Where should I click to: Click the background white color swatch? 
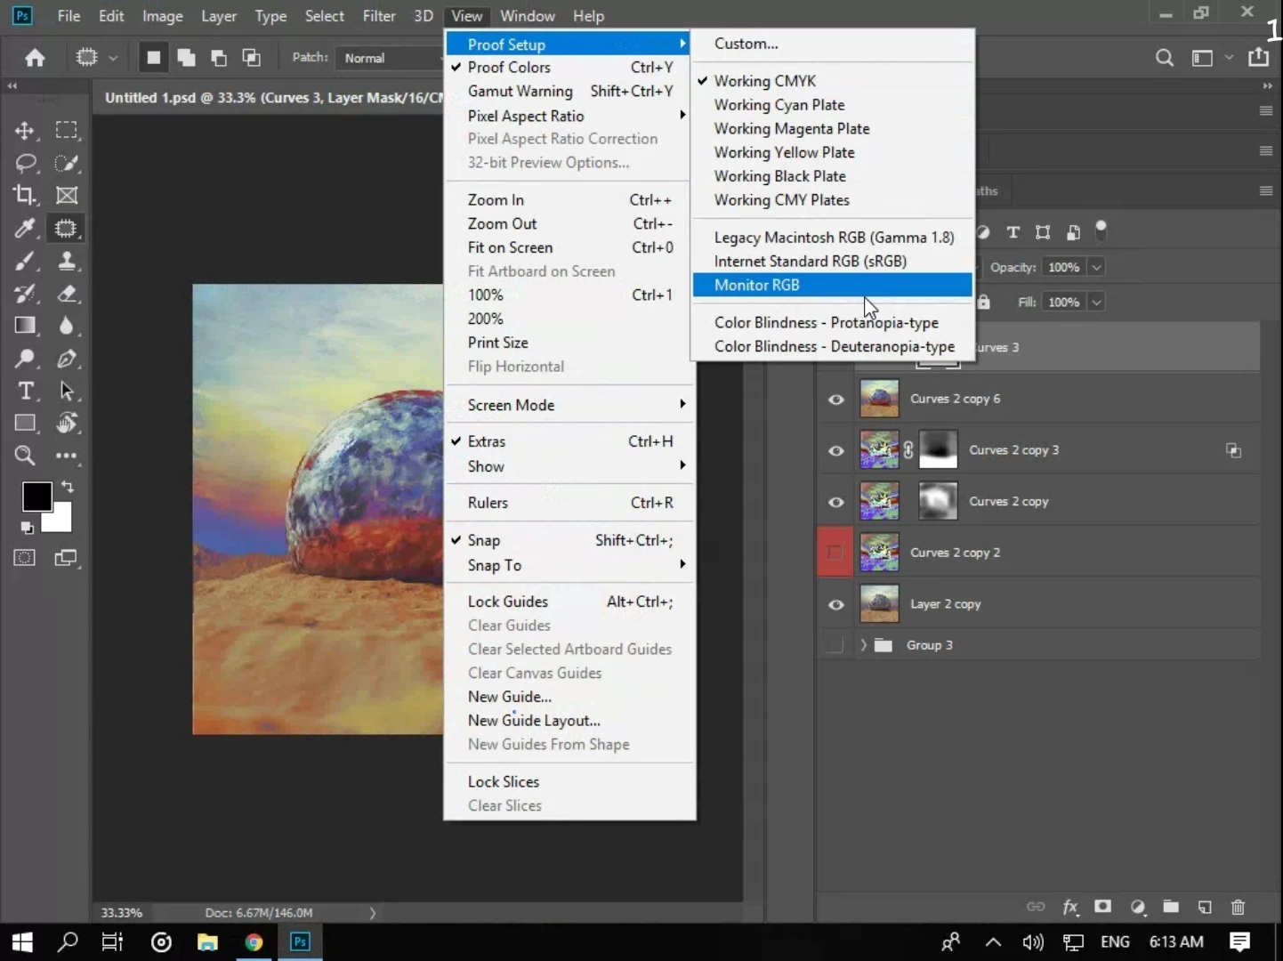click(61, 520)
